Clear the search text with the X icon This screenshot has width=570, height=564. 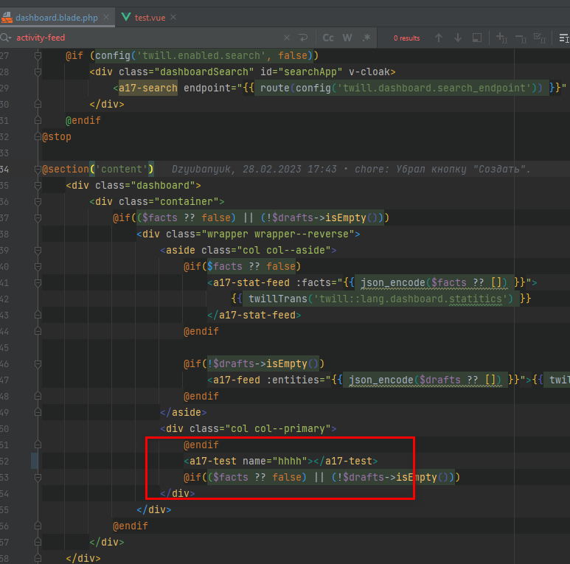tap(287, 38)
